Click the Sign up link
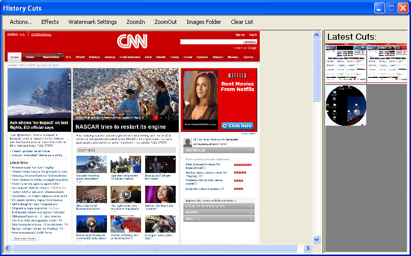The width and height of the screenshot is (411, 256). (240, 35)
